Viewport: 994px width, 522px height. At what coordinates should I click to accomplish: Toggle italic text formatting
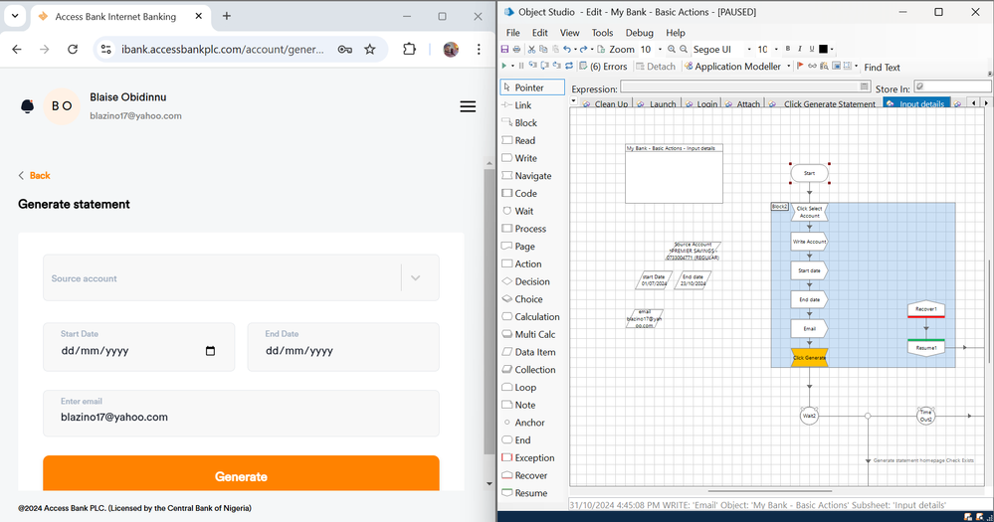tap(800, 49)
